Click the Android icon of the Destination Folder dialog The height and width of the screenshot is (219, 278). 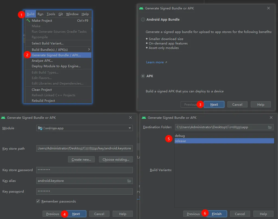click(144, 117)
